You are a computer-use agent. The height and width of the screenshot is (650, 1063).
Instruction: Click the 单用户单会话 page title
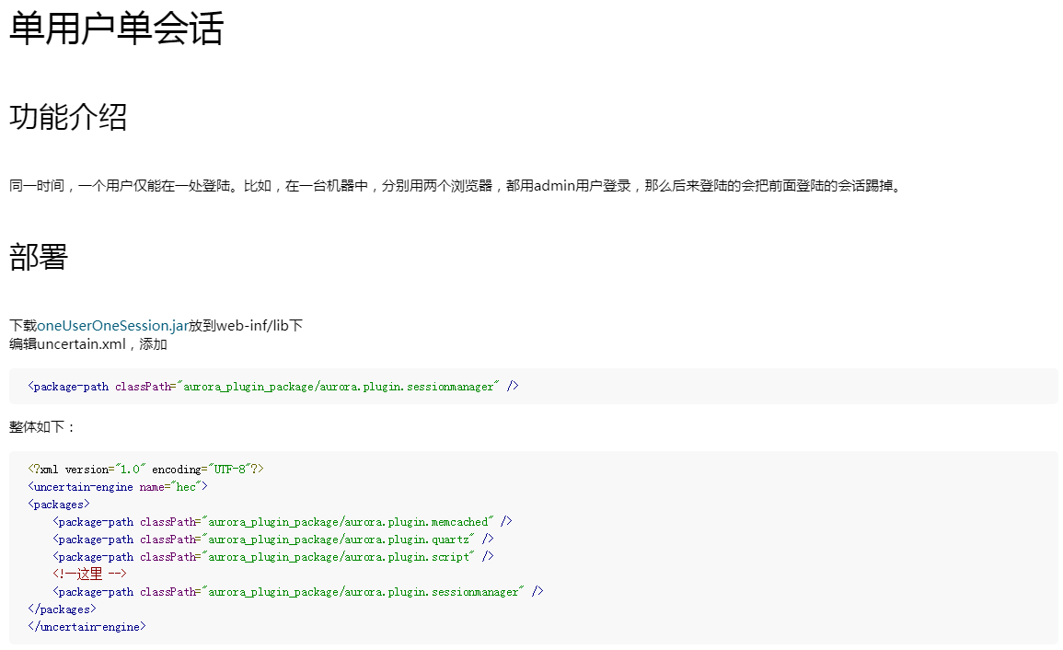coord(116,29)
